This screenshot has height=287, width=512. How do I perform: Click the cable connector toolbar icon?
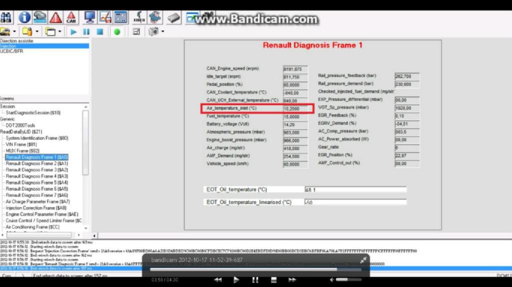click(139, 17)
